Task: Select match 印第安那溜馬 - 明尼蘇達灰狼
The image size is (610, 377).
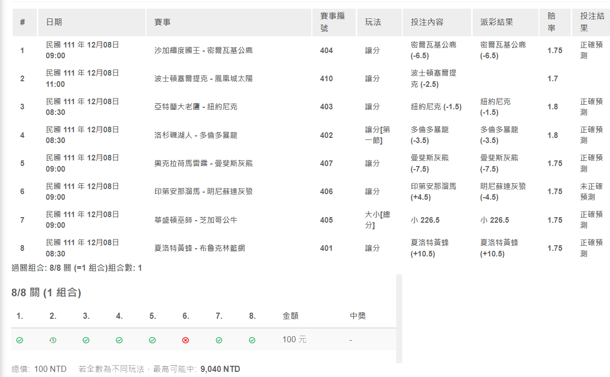Action: click(x=204, y=192)
